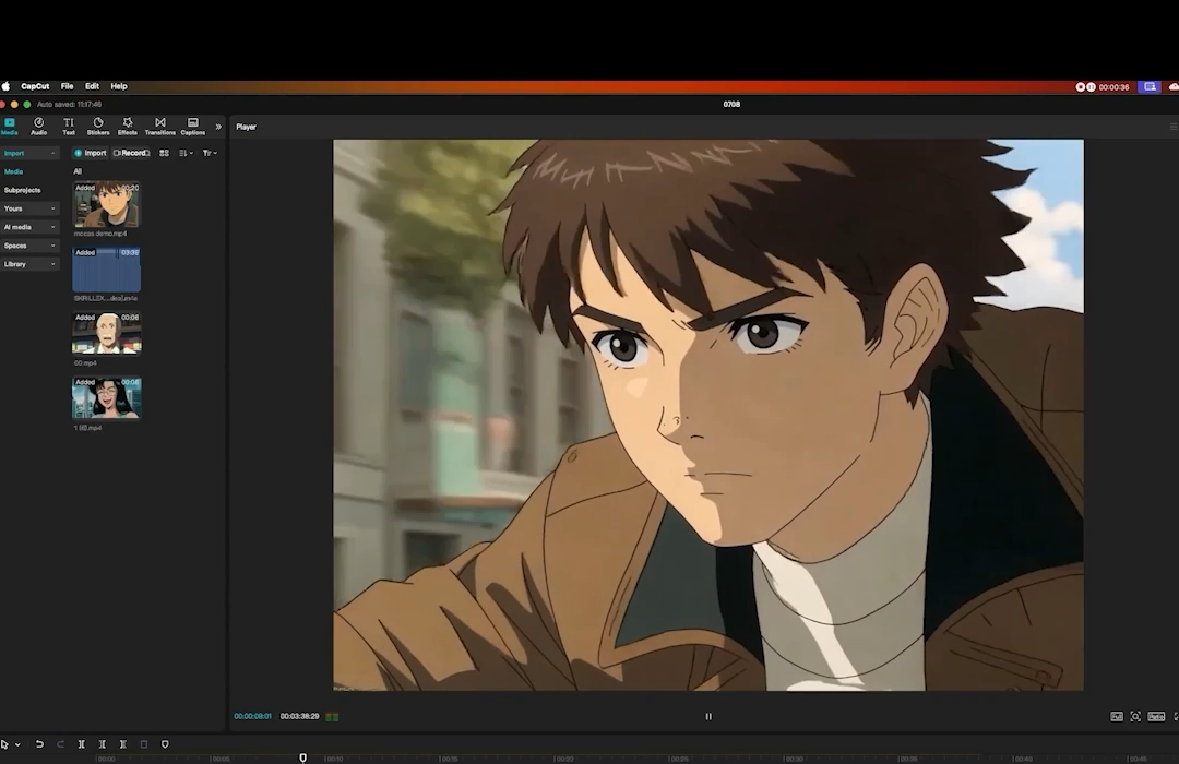Screen dimensions: 1179x764
Task: Expand the Yours sidebar section
Action: (29, 208)
